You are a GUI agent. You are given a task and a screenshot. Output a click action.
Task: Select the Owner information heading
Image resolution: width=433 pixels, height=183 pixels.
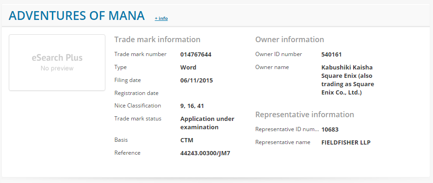coord(290,39)
